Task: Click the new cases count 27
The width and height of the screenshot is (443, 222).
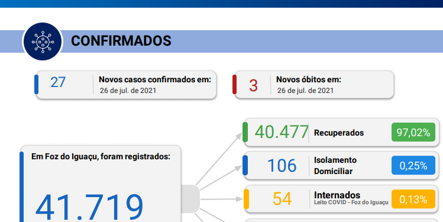Action: (58, 82)
